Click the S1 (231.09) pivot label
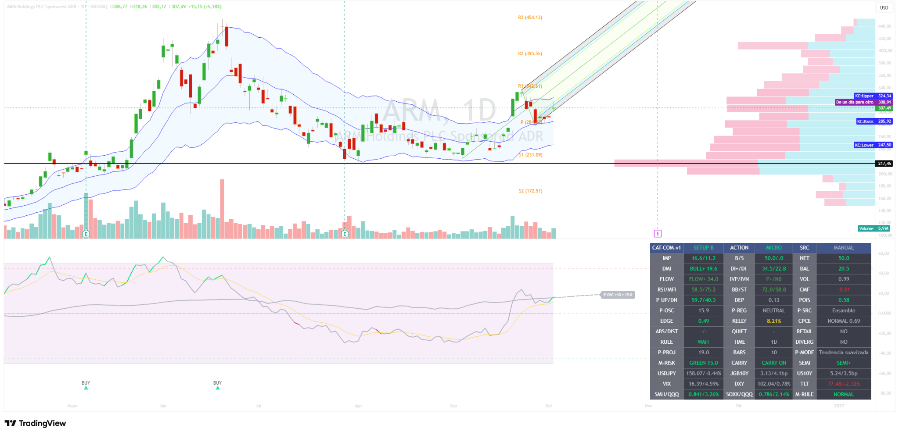The height and width of the screenshot is (435, 899). pyautogui.click(x=530, y=155)
